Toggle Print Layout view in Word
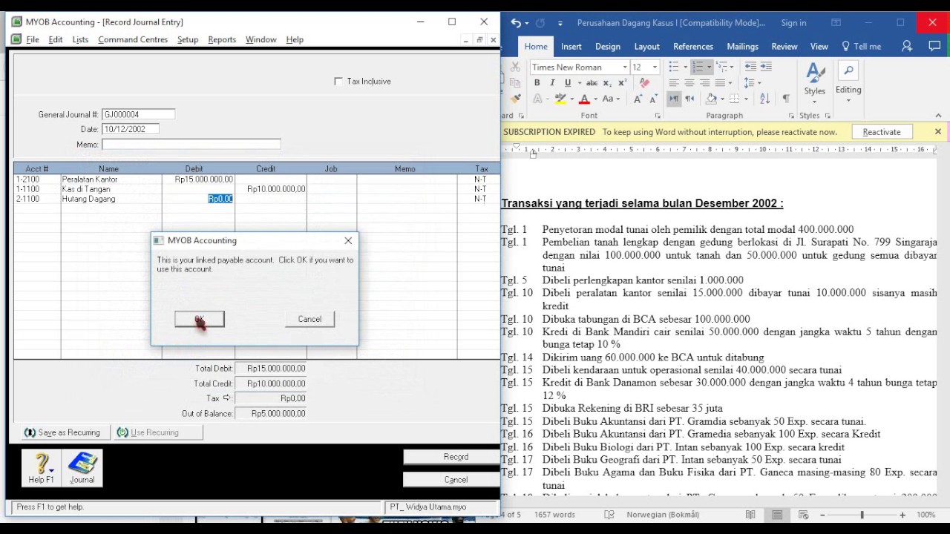Viewport: 950px width, 534px height. coord(777,515)
